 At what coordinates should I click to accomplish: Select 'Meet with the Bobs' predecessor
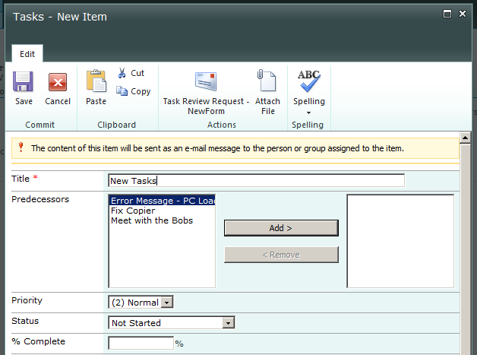click(x=152, y=220)
